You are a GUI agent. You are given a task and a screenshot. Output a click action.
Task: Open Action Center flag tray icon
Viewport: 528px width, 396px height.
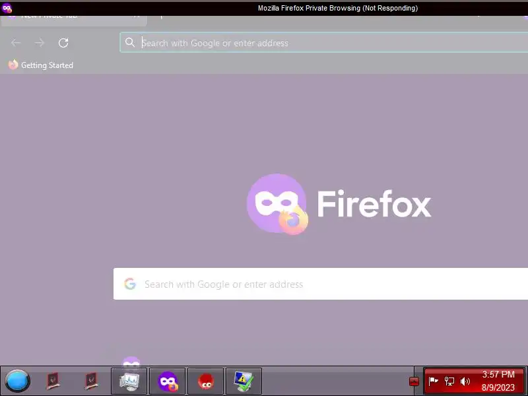coord(433,381)
